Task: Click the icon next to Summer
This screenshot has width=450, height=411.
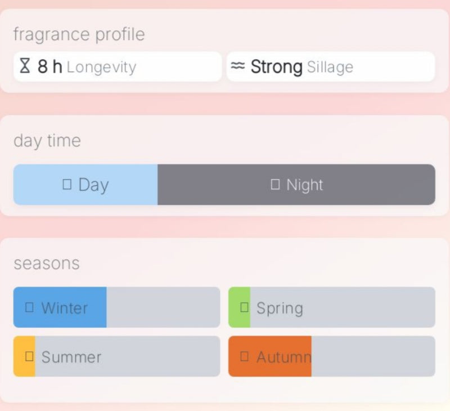Action: point(29,356)
